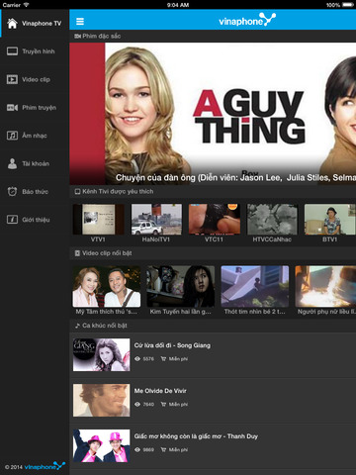The width and height of the screenshot is (356, 475).
Task: Click cart icon for Me Olvide De Vivir
Action: pyautogui.click(x=163, y=404)
